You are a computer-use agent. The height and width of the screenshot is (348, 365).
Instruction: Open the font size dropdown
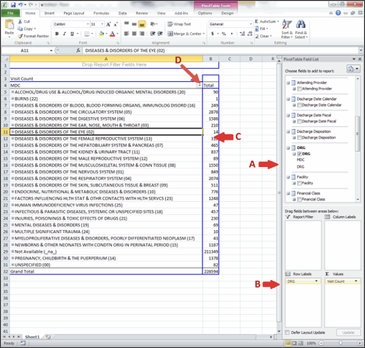pyautogui.click(x=102, y=24)
